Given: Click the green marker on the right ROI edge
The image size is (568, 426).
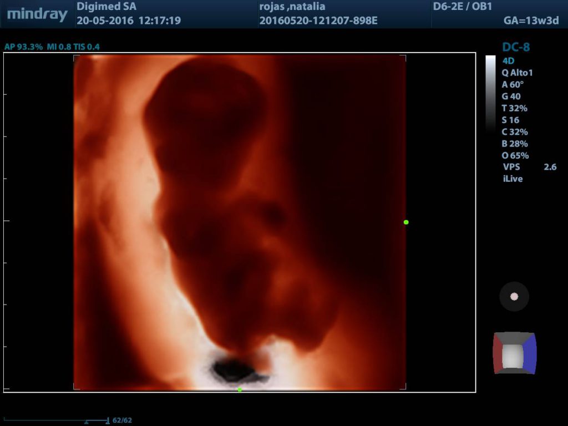Looking at the screenshot, I should [406, 222].
